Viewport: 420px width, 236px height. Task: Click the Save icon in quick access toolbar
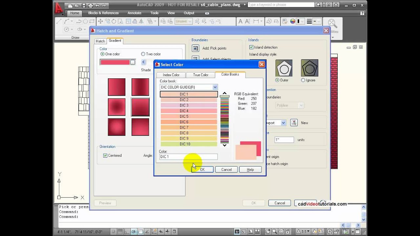pyautogui.click(x=84, y=5)
